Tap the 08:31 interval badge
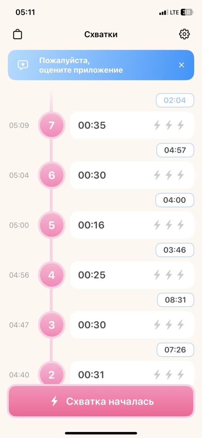This screenshot has height=438, width=202. pos(175,300)
